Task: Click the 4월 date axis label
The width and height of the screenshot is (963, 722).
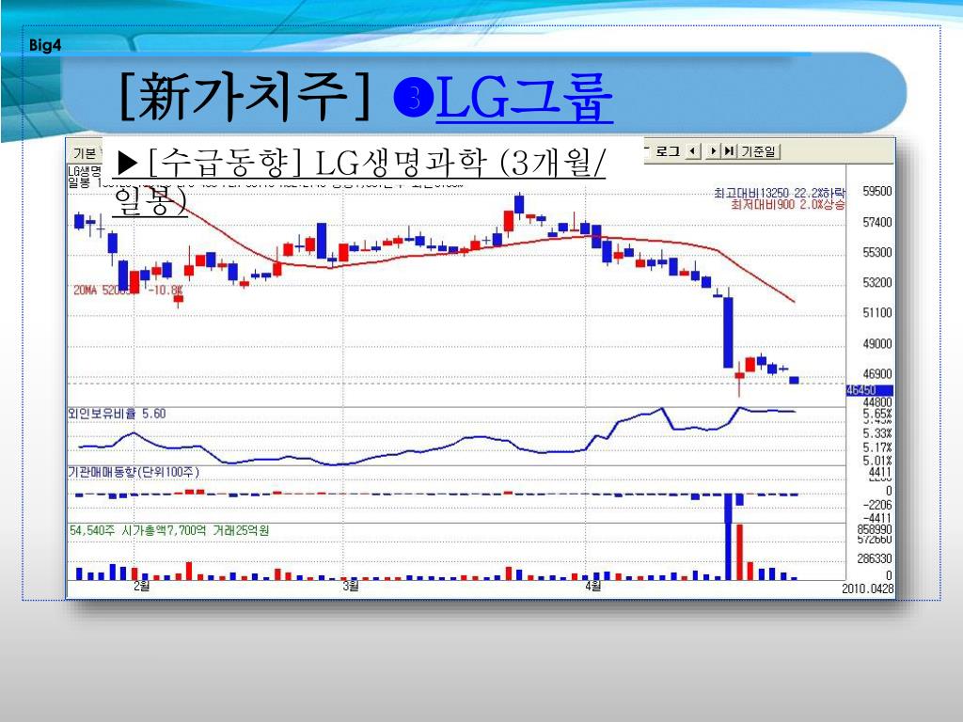Action: click(x=593, y=586)
